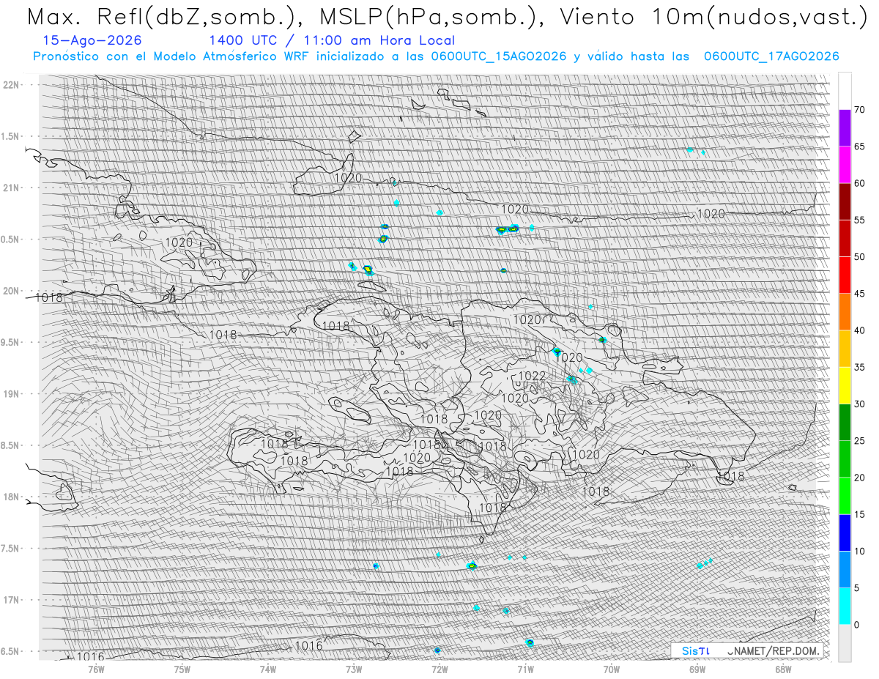Click the '1022' pressure contour label
This screenshot has height=679, width=879.
click(x=532, y=376)
